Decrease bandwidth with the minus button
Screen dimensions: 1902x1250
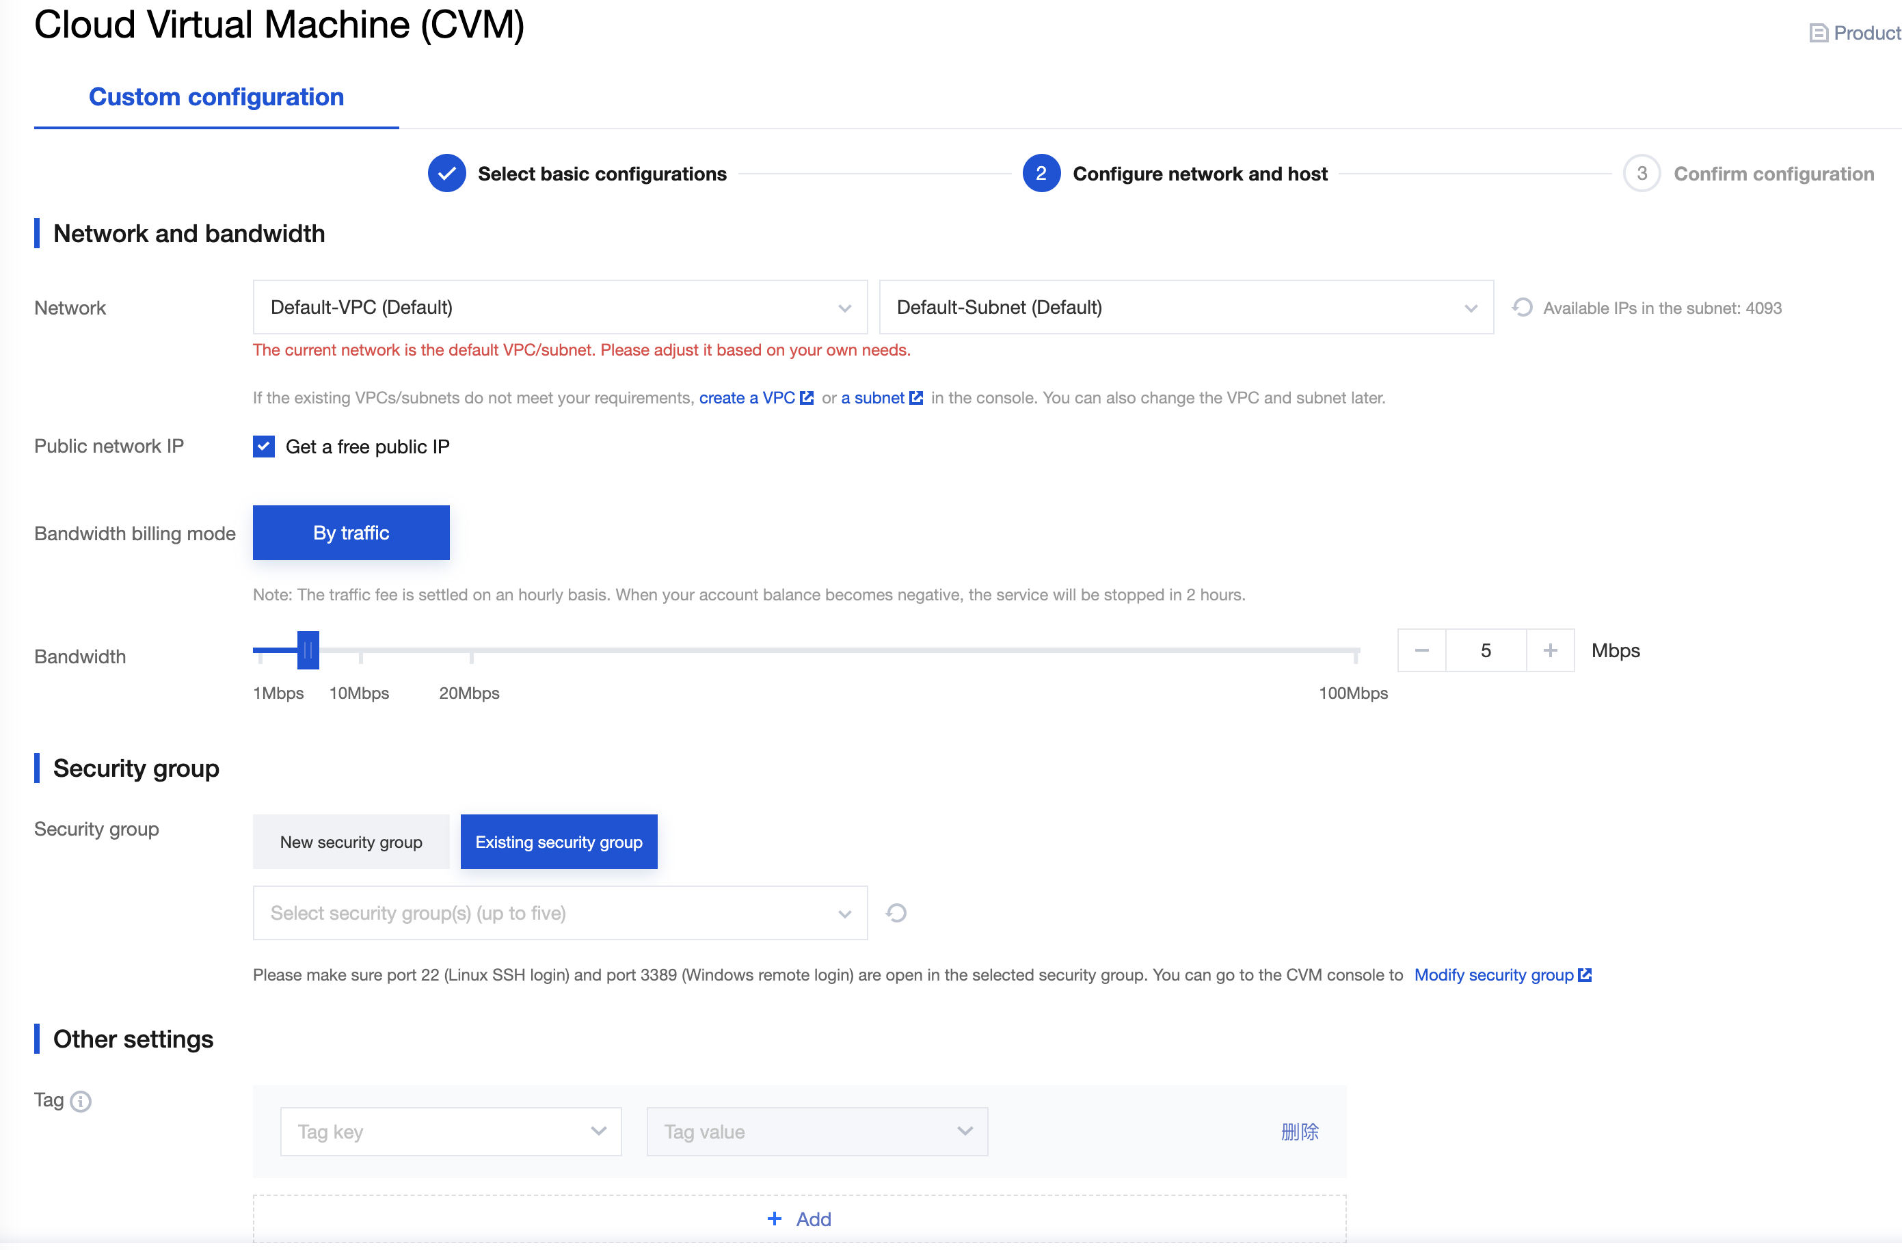(1421, 650)
